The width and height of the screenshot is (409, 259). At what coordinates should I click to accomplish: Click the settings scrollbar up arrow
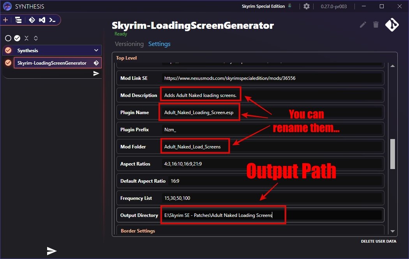click(x=392, y=66)
